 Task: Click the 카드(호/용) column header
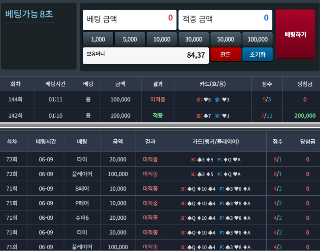[x=213, y=84]
